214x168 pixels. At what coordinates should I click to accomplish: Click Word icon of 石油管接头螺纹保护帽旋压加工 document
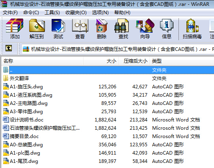[x=6, y=128]
